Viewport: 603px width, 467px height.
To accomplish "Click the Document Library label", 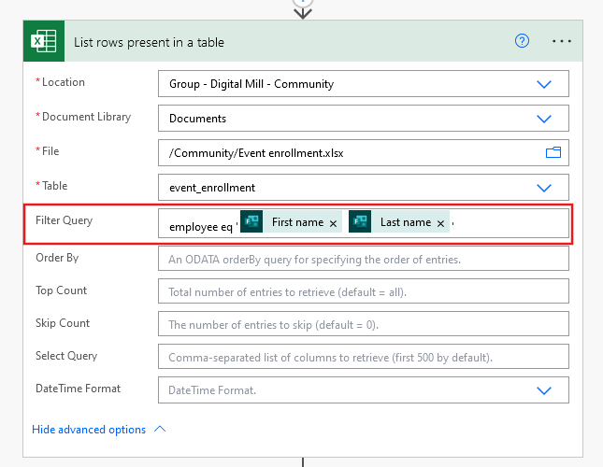I will pyautogui.click(x=86, y=117).
